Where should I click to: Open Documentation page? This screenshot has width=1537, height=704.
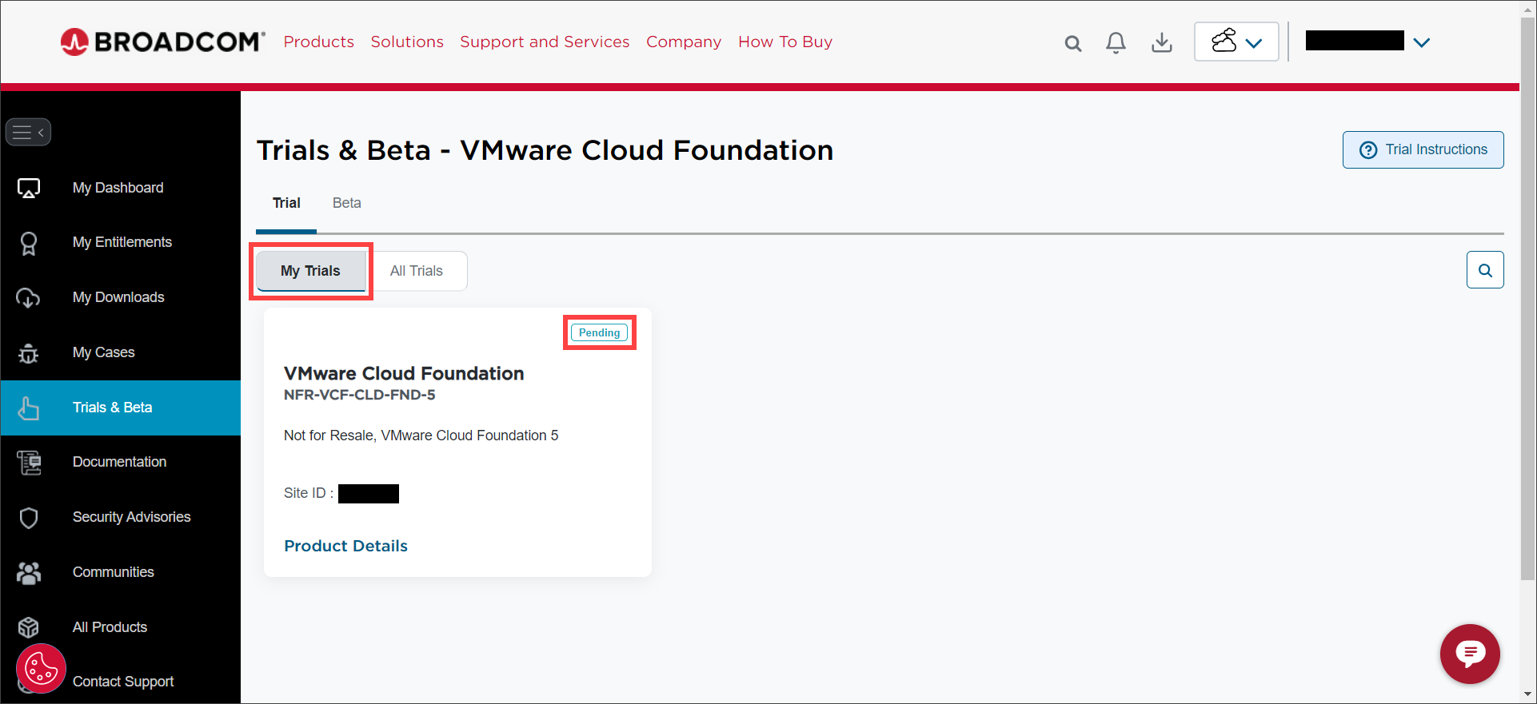point(119,462)
